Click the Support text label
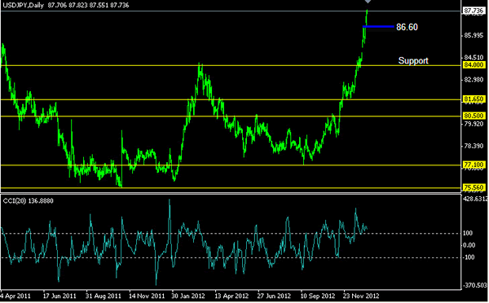The width and height of the screenshot is (489, 303). click(x=413, y=60)
